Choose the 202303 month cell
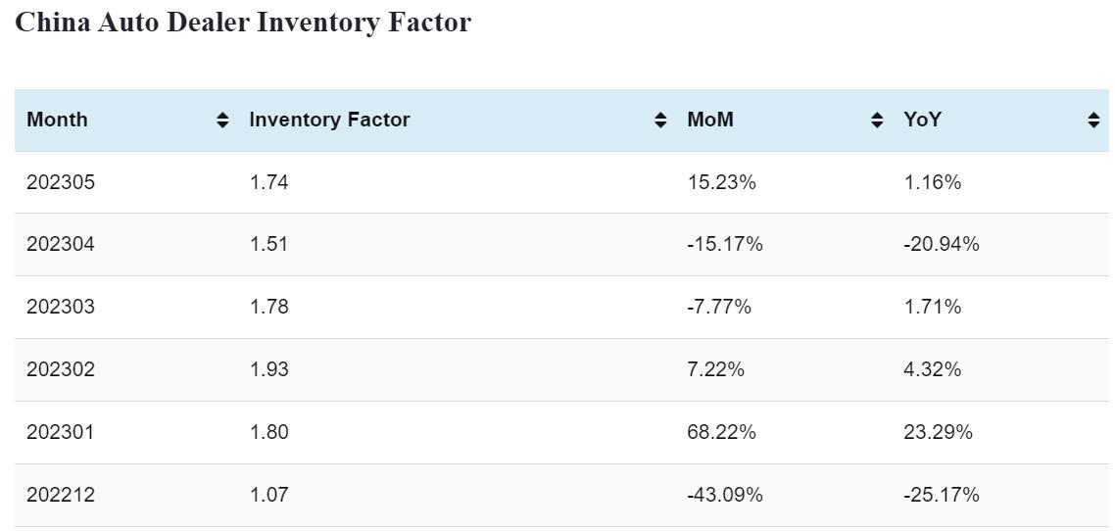Image resolution: width=1115 pixels, height=531 pixels. pos(61,307)
